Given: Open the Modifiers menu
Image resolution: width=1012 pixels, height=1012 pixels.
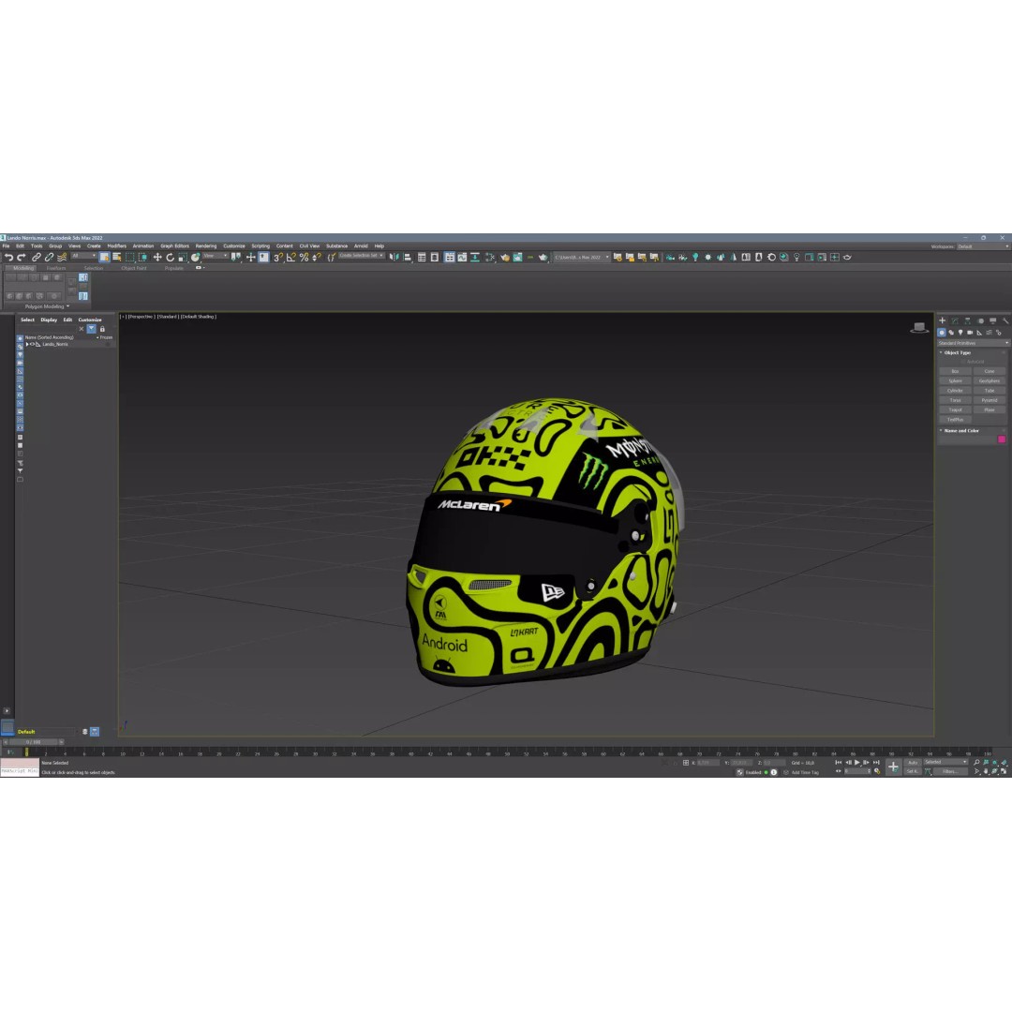Looking at the screenshot, I should tap(115, 246).
